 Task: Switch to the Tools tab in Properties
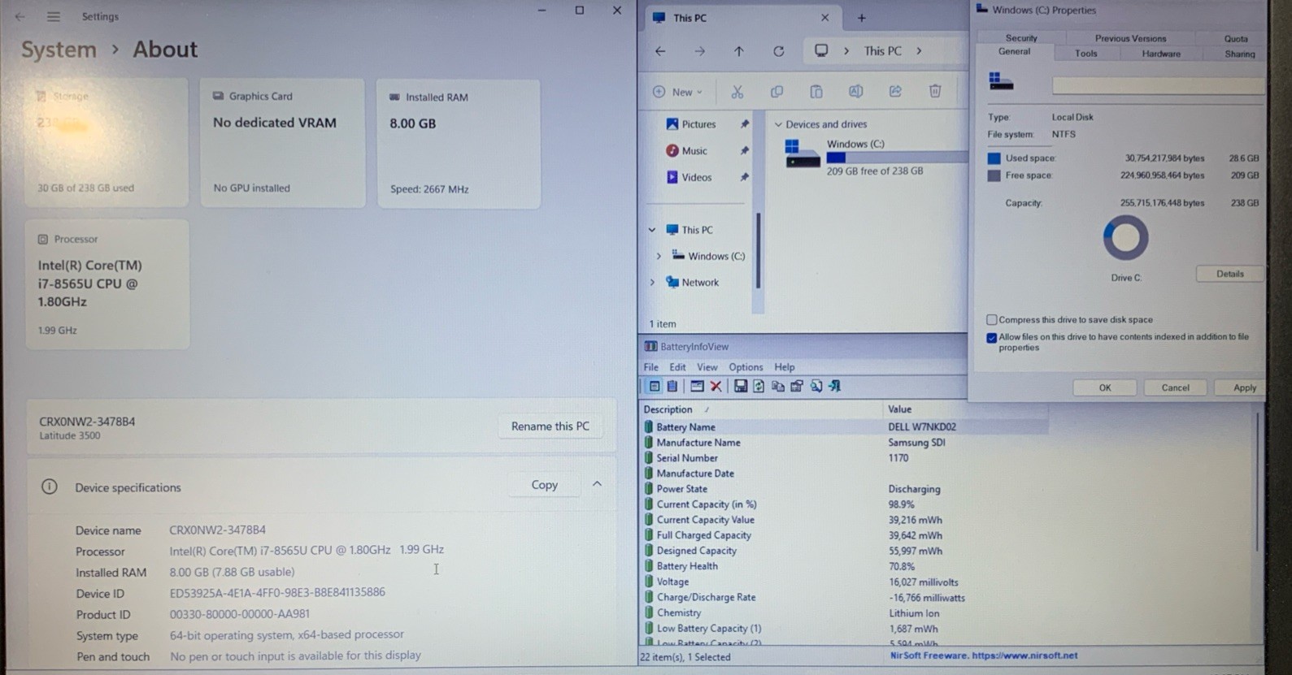[1086, 54]
